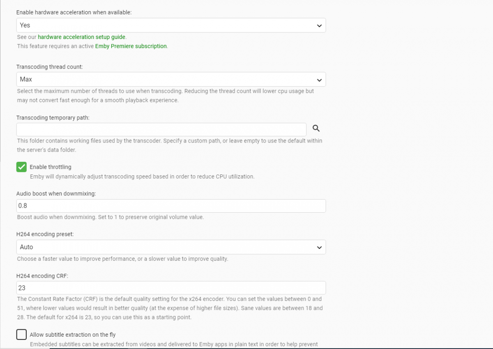Image resolution: width=493 pixels, height=349 pixels.
Task: Click the chevron arrow on hardware acceleration select
Action: coord(319,25)
